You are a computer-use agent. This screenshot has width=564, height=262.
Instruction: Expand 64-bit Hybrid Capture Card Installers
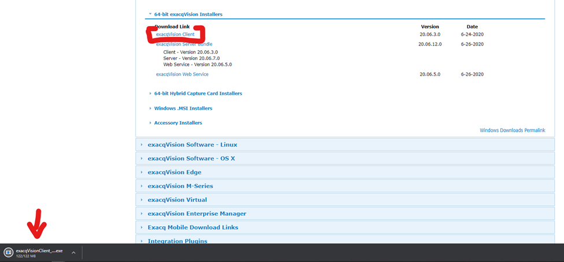click(198, 93)
